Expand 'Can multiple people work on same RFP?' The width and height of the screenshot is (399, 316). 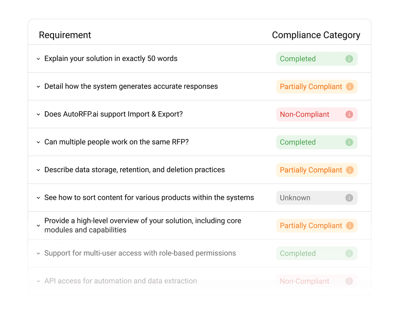point(38,142)
